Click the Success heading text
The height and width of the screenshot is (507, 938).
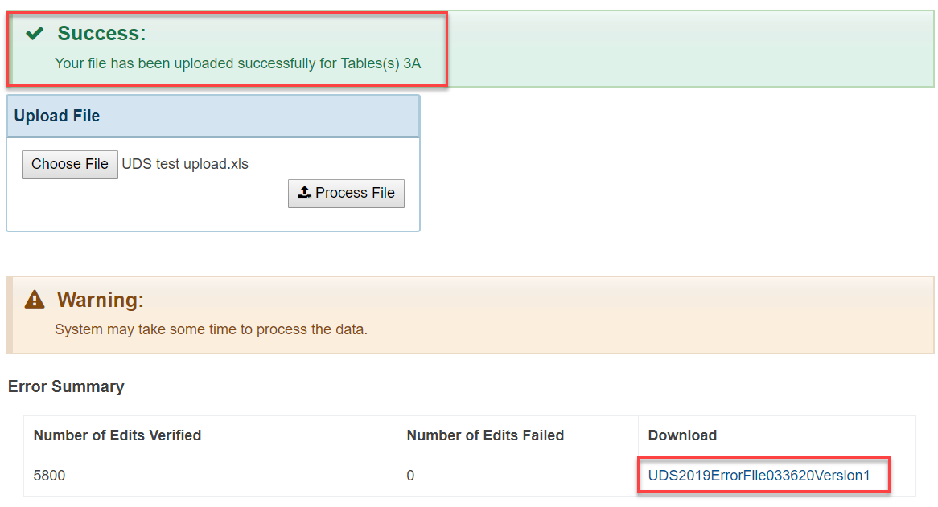click(x=101, y=34)
